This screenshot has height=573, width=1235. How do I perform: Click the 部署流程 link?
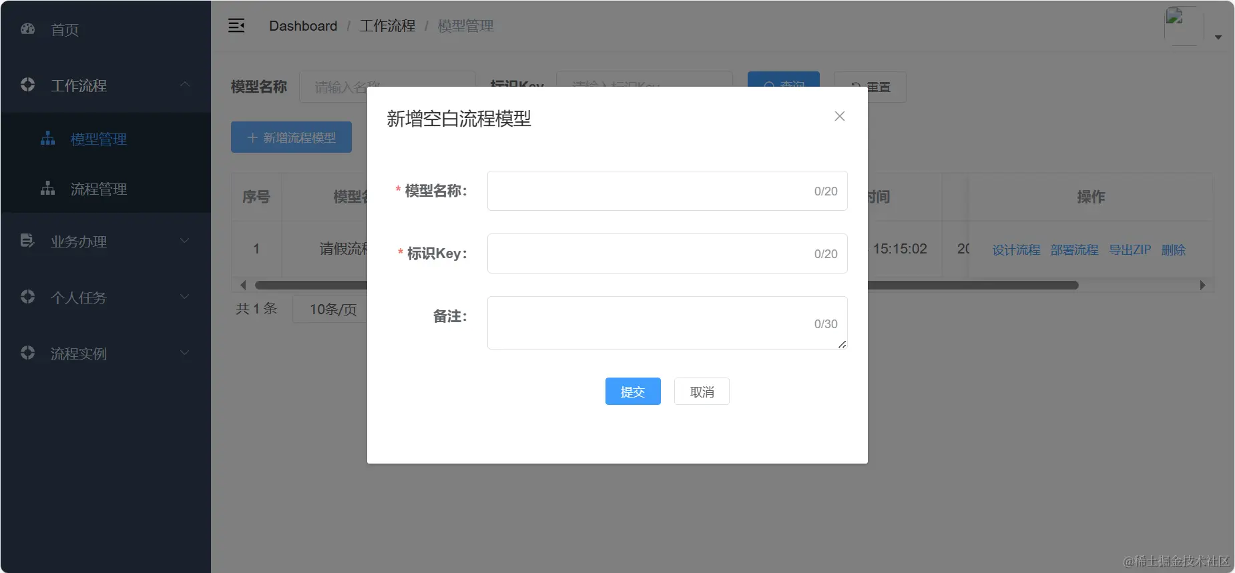pos(1074,249)
